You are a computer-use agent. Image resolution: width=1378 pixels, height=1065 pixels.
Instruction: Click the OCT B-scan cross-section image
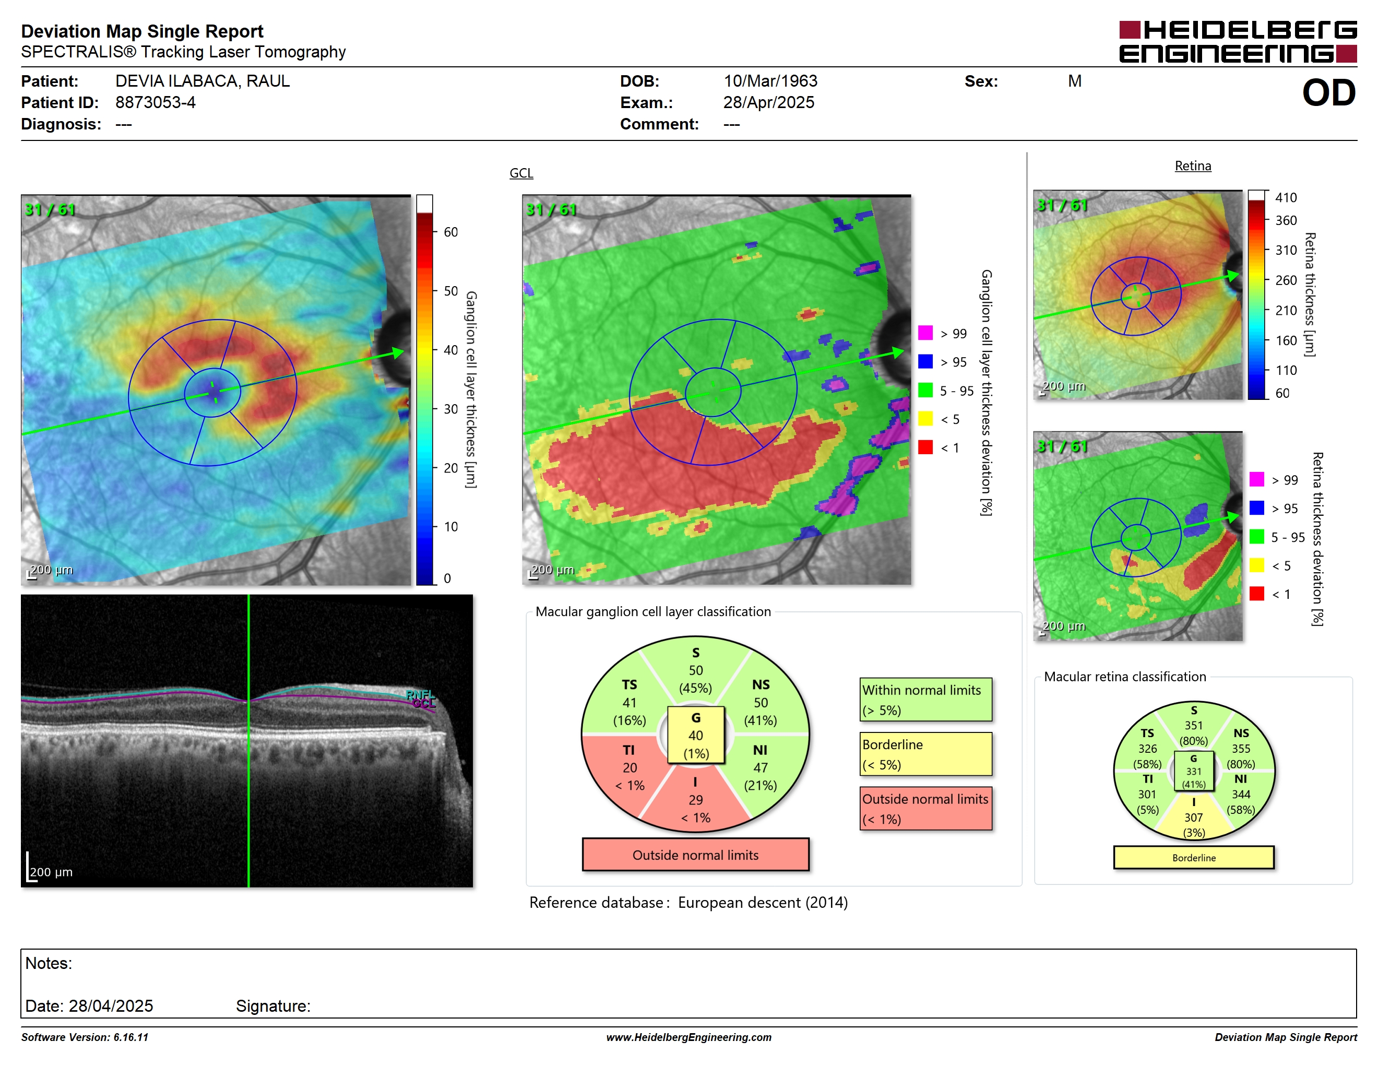point(247,741)
